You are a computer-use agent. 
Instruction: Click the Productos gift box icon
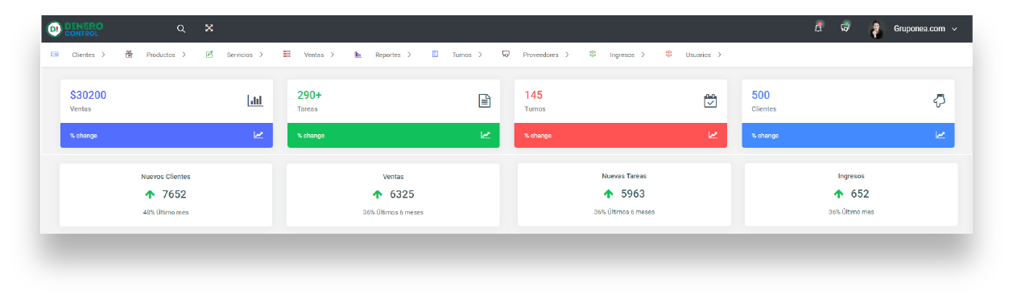coord(129,55)
